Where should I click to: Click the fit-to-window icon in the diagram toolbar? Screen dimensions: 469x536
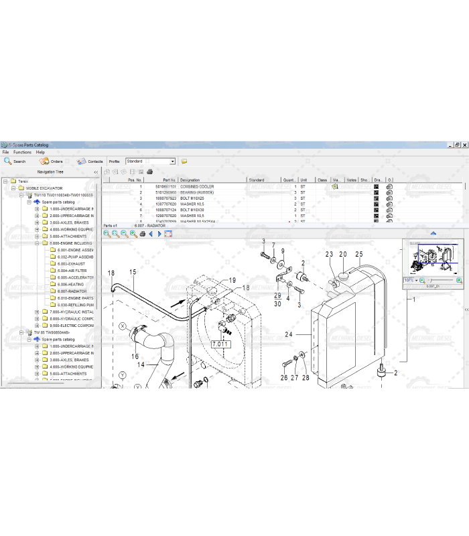click(168, 234)
